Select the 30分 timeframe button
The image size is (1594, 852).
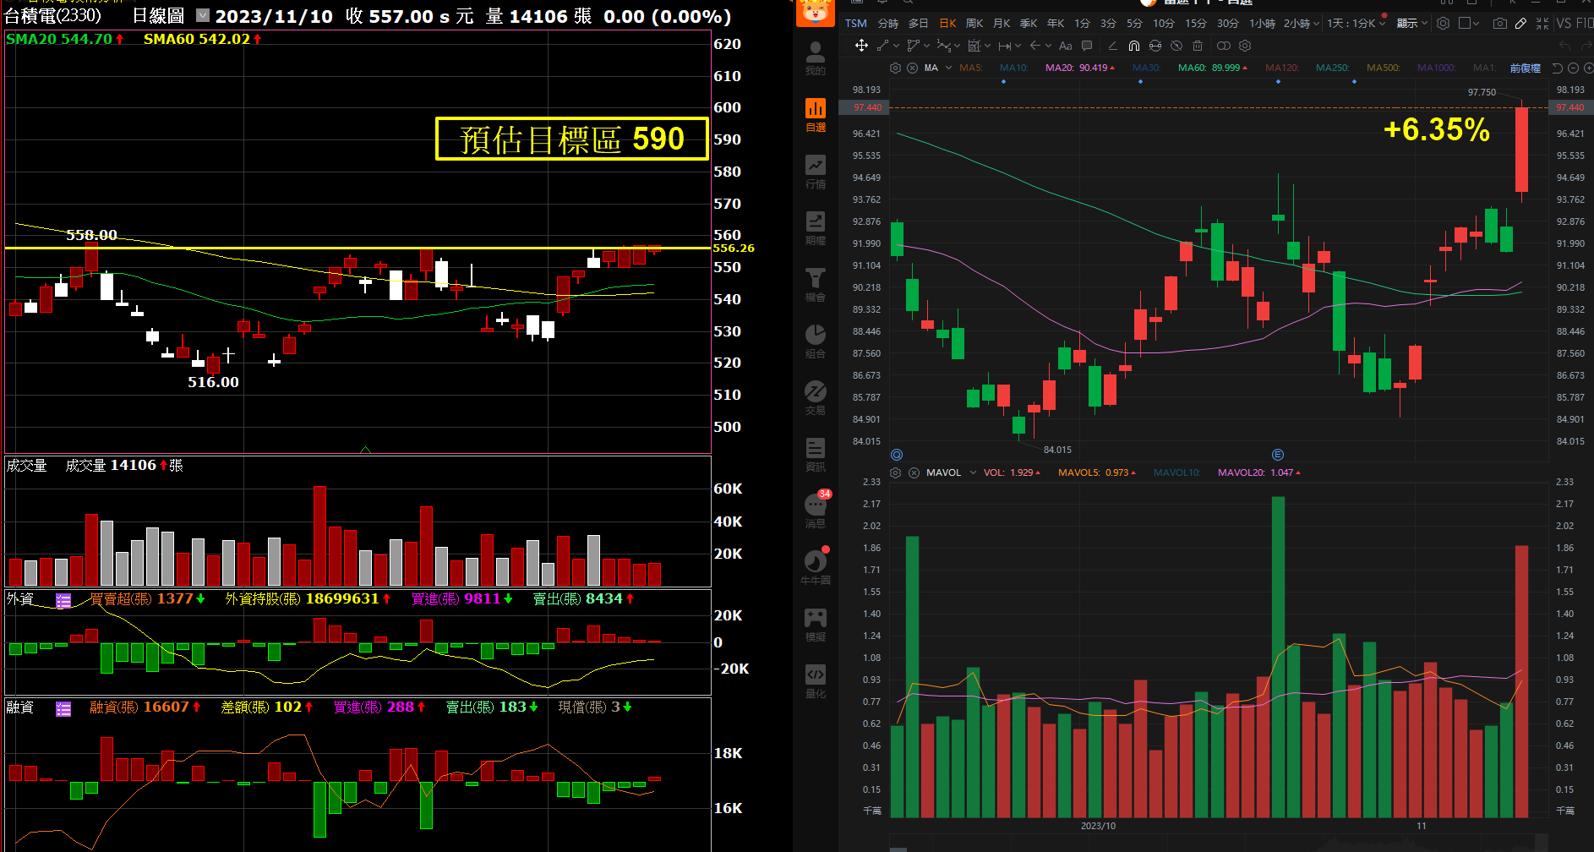(x=1227, y=24)
